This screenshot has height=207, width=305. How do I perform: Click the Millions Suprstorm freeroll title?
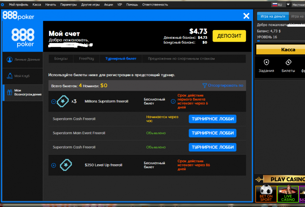point(106,101)
